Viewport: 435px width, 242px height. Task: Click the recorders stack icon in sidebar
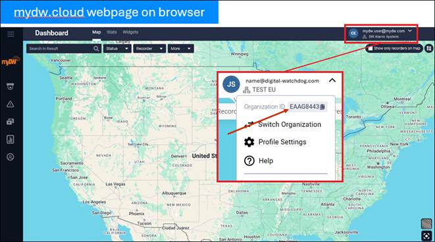tap(11, 122)
